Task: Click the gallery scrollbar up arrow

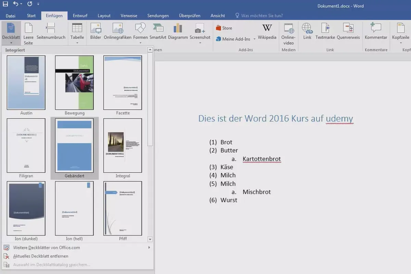Action: click(x=150, y=50)
